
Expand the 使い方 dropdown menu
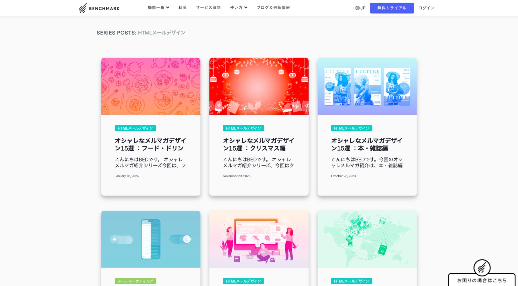(238, 8)
